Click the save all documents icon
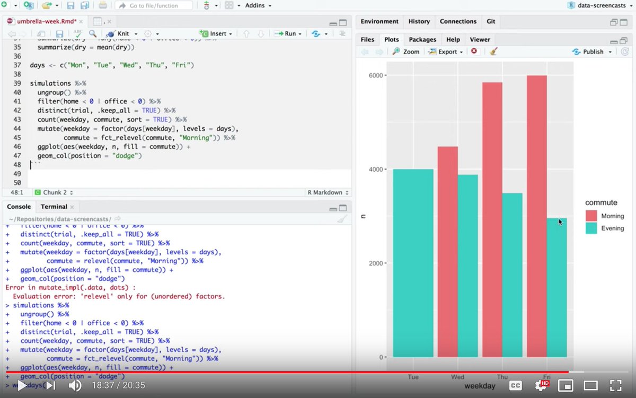The image size is (636, 398). pyautogui.click(x=84, y=6)
